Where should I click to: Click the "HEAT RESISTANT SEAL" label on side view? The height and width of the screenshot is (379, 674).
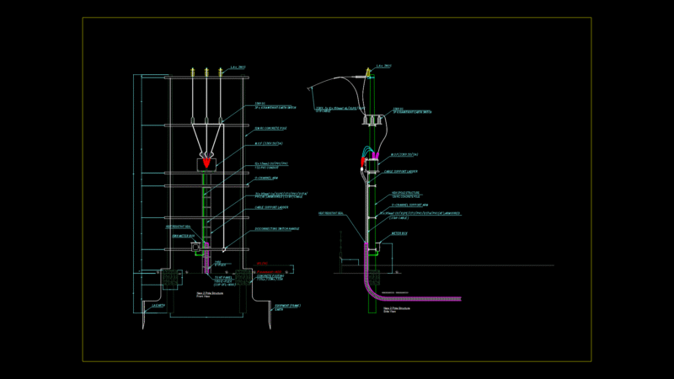coord(331,213)
